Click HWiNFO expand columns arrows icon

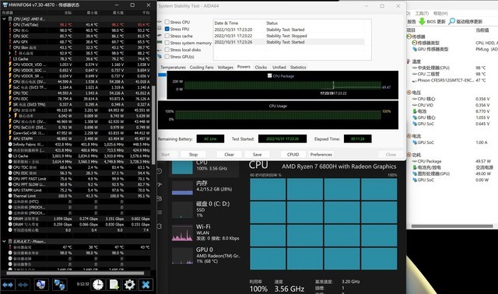click(x=8, y=285)
